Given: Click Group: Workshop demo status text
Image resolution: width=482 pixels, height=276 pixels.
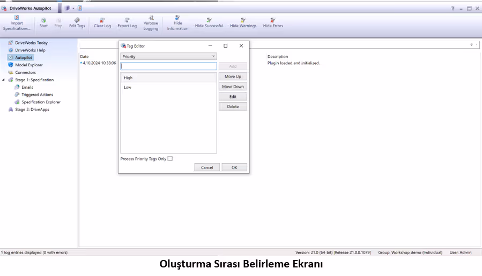Looking at the screenshot, I should 410,252.
